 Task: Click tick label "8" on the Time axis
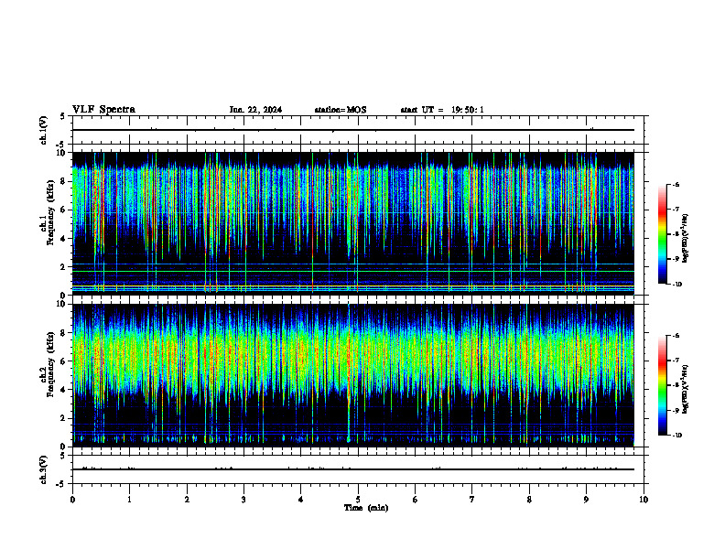[529, 500]
